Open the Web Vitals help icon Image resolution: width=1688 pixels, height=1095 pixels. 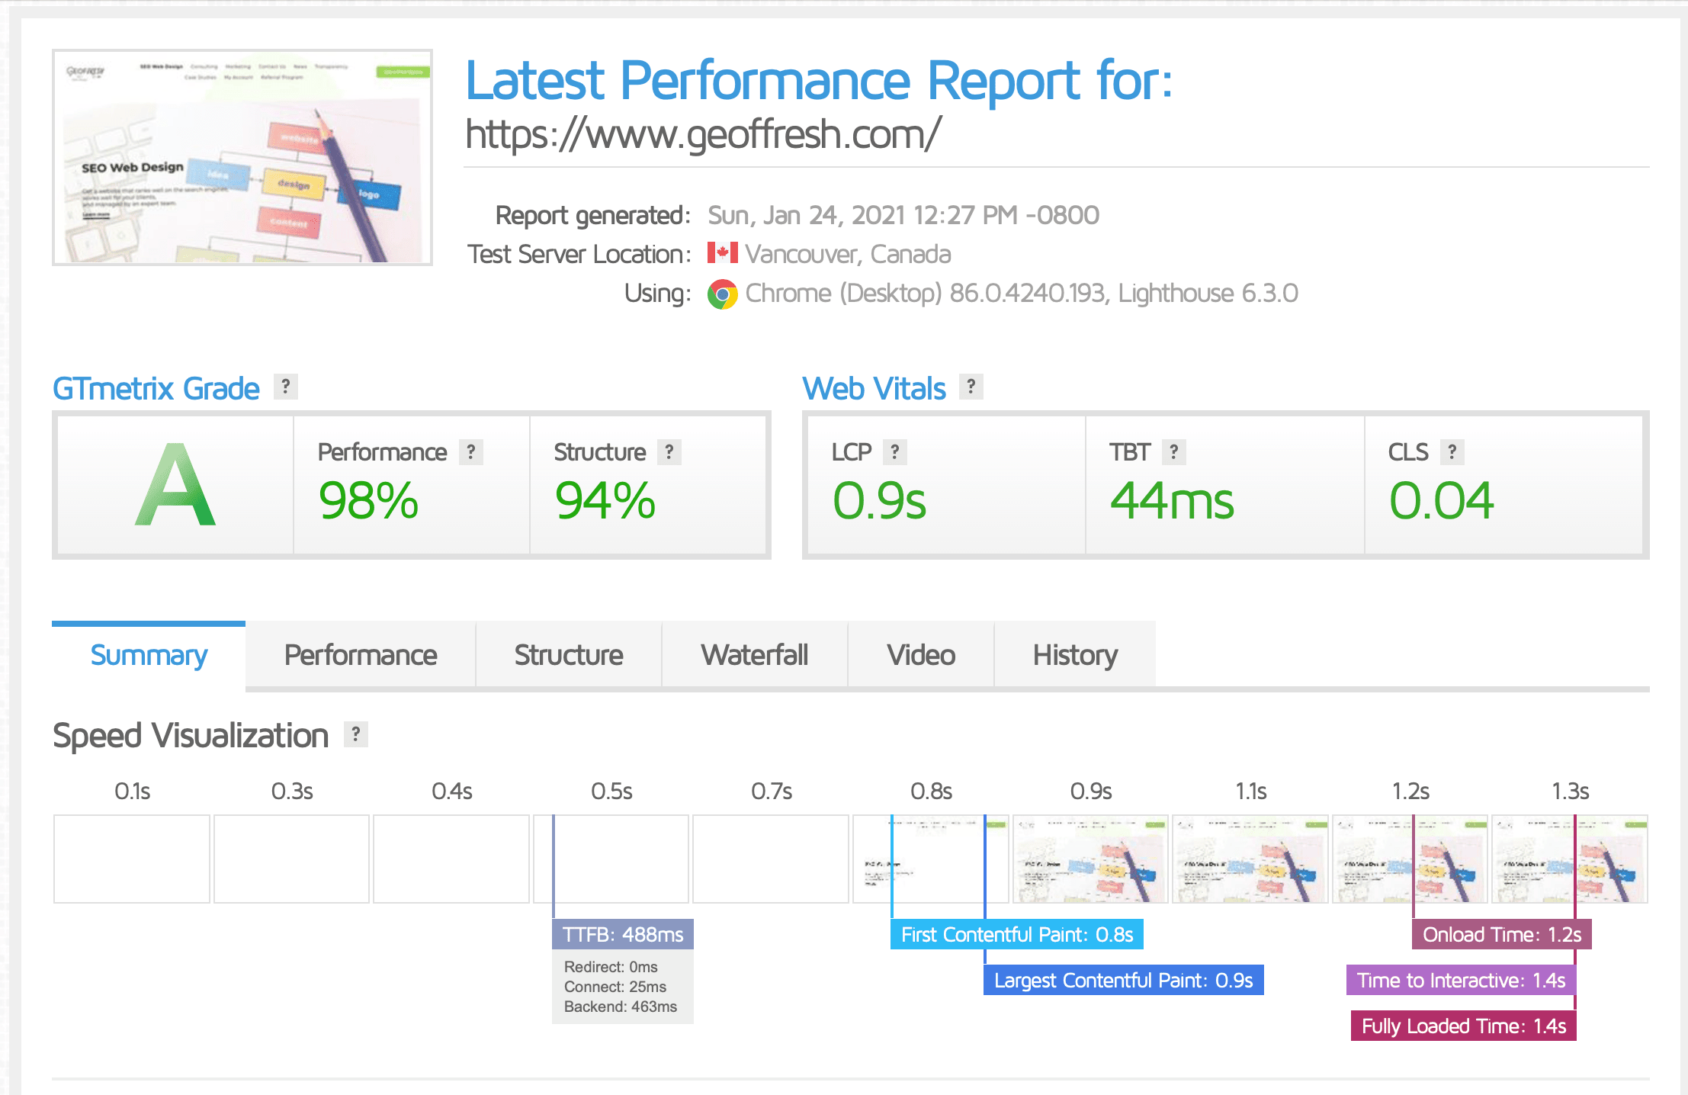pos(971,387)
